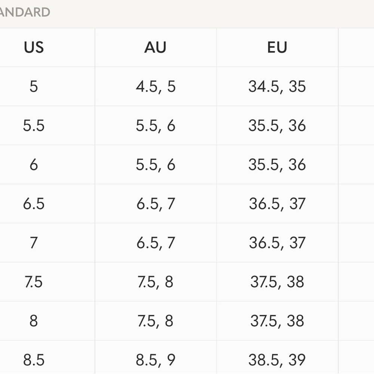Image resolution: width=374 pixels, height=374 pixels.
Task: Click the EU column header
Action: point(277,47)
